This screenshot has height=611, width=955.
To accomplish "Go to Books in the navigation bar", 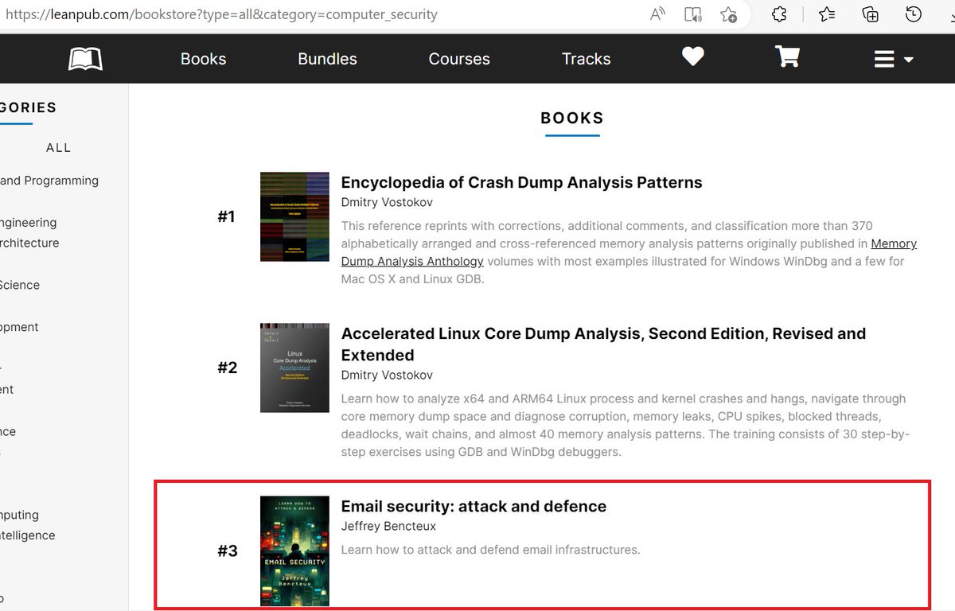I will pyautogui.click(x=203, y=59).
